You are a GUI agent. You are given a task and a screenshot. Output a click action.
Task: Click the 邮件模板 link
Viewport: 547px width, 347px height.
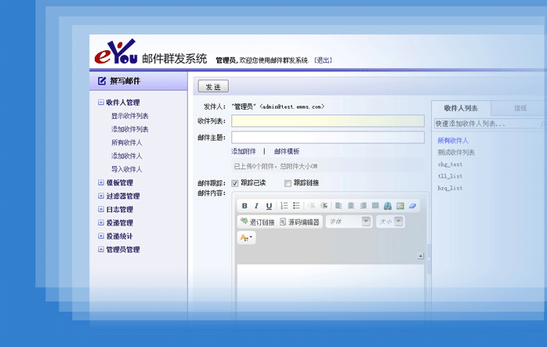(x=286, y=151)
